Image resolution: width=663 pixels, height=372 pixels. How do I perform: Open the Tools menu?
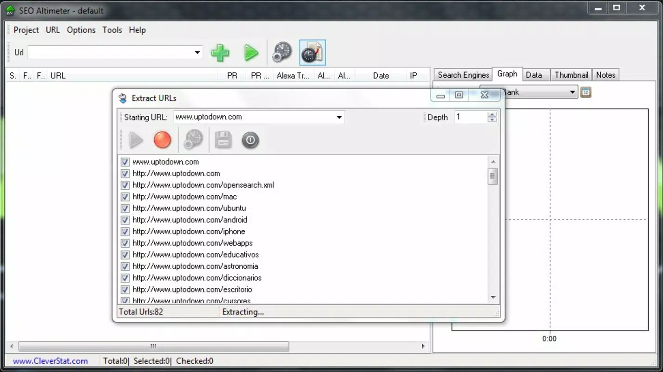[x=112, y=30]
